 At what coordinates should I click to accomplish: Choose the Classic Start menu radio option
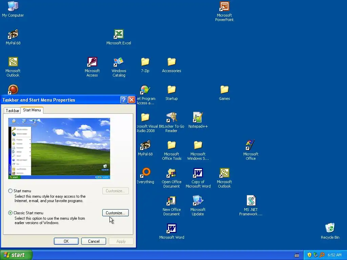click(10, 213)
